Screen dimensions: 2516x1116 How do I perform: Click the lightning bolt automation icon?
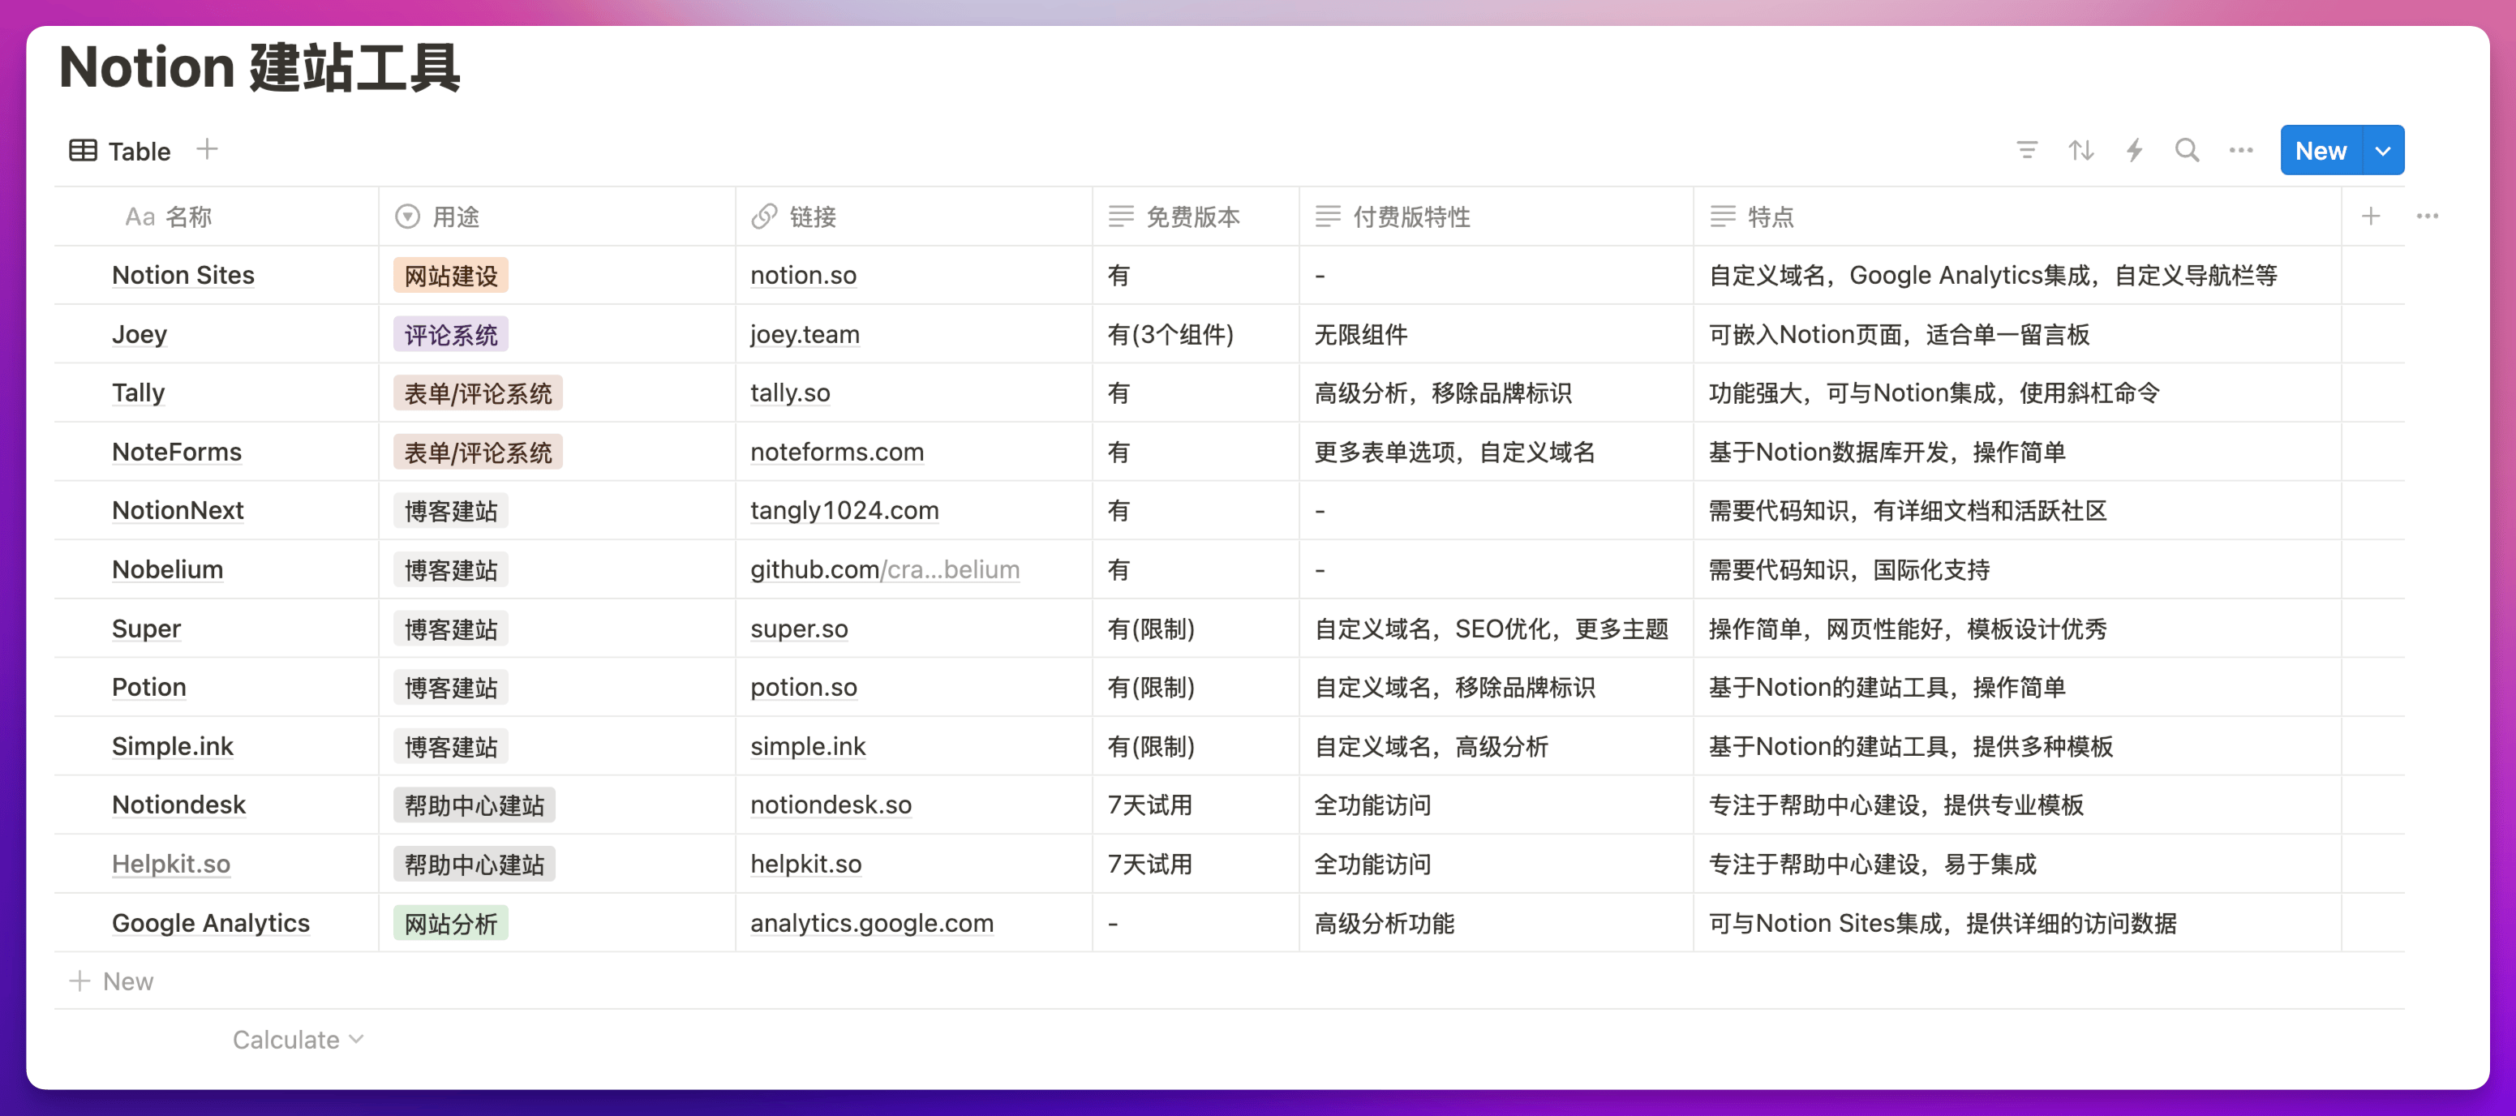coord(2136,151)
